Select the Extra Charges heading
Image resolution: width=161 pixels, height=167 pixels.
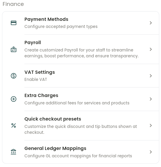(x=41, y=96)
